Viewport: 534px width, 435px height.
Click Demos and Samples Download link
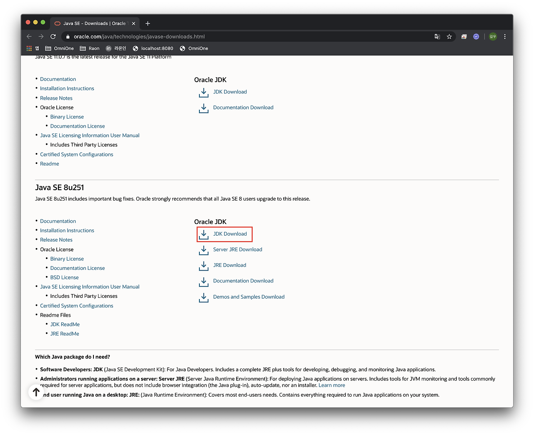pyautogui.click(x=249, y=297)
